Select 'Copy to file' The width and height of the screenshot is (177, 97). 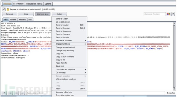coord(70,60)
